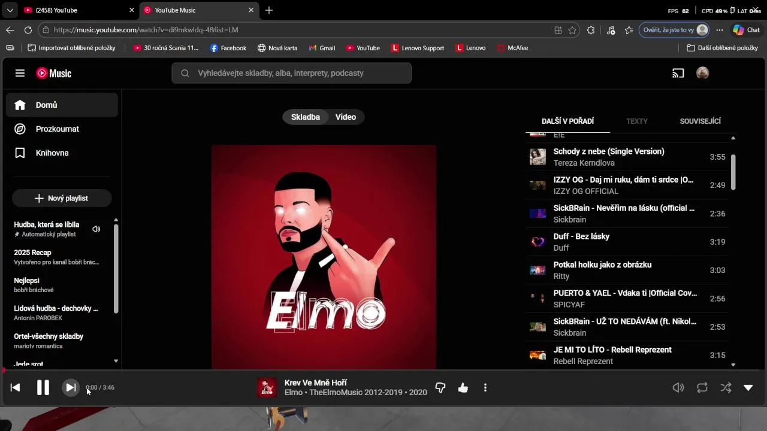Open the Facebook bookmark
Image resolution: width=767 pixels, height=431 pixels.
point(228,48)
